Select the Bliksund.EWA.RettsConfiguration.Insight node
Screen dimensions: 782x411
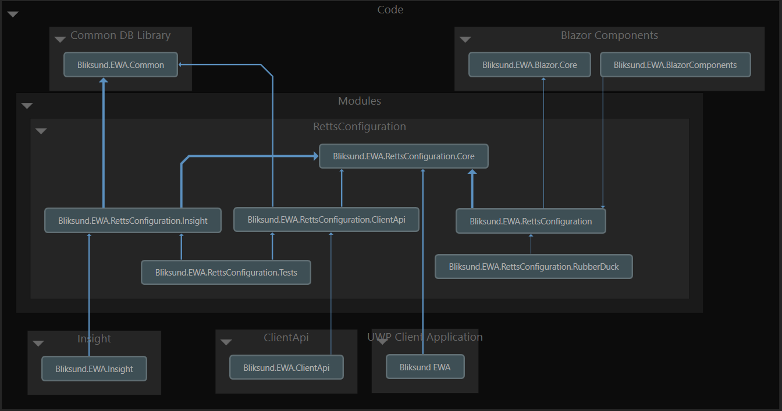[x=133, y=220]
